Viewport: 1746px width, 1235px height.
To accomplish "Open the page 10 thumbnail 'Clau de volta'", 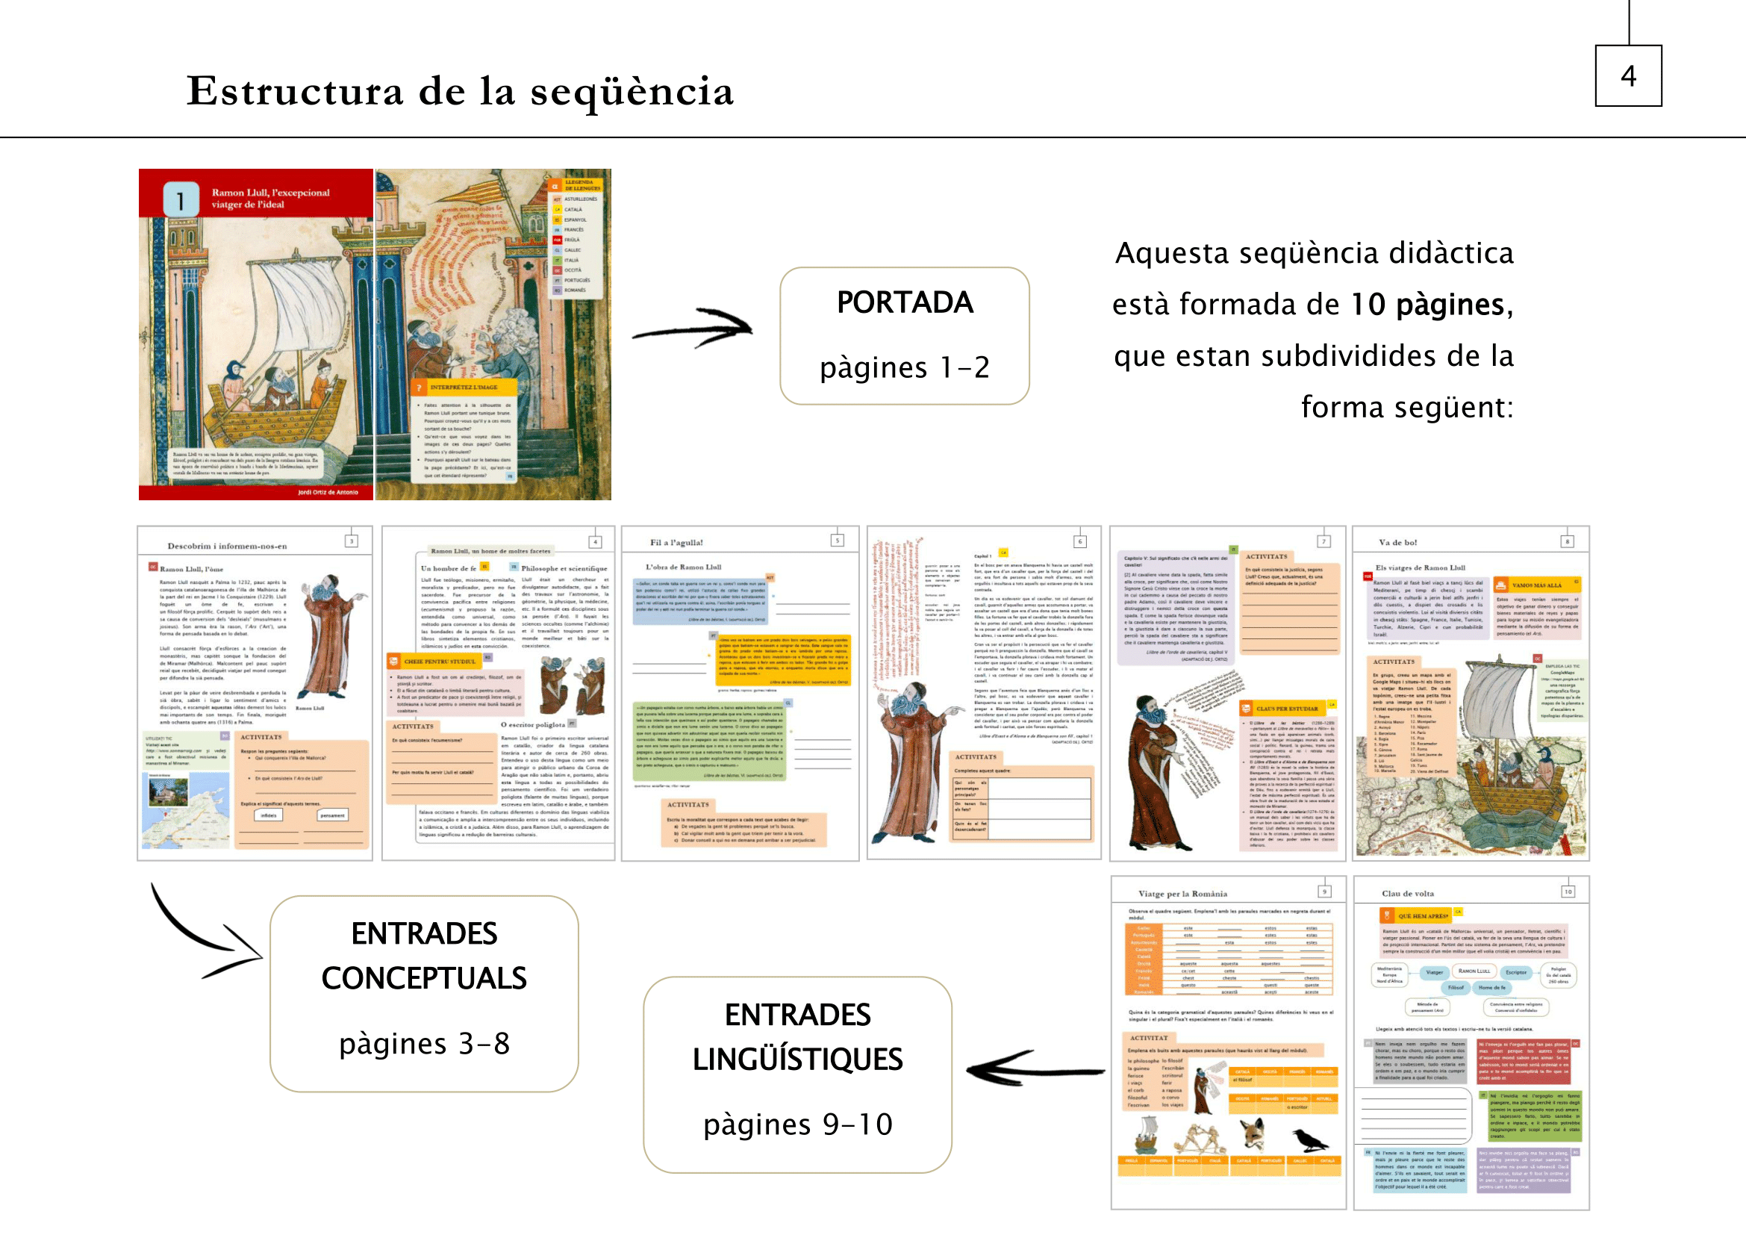I will pos(1471,1042).
